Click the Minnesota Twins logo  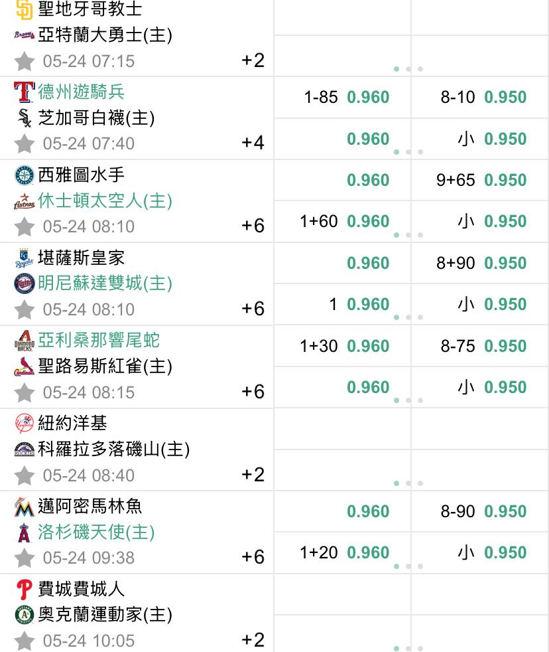pyautogui.click(x=24, y=284)
